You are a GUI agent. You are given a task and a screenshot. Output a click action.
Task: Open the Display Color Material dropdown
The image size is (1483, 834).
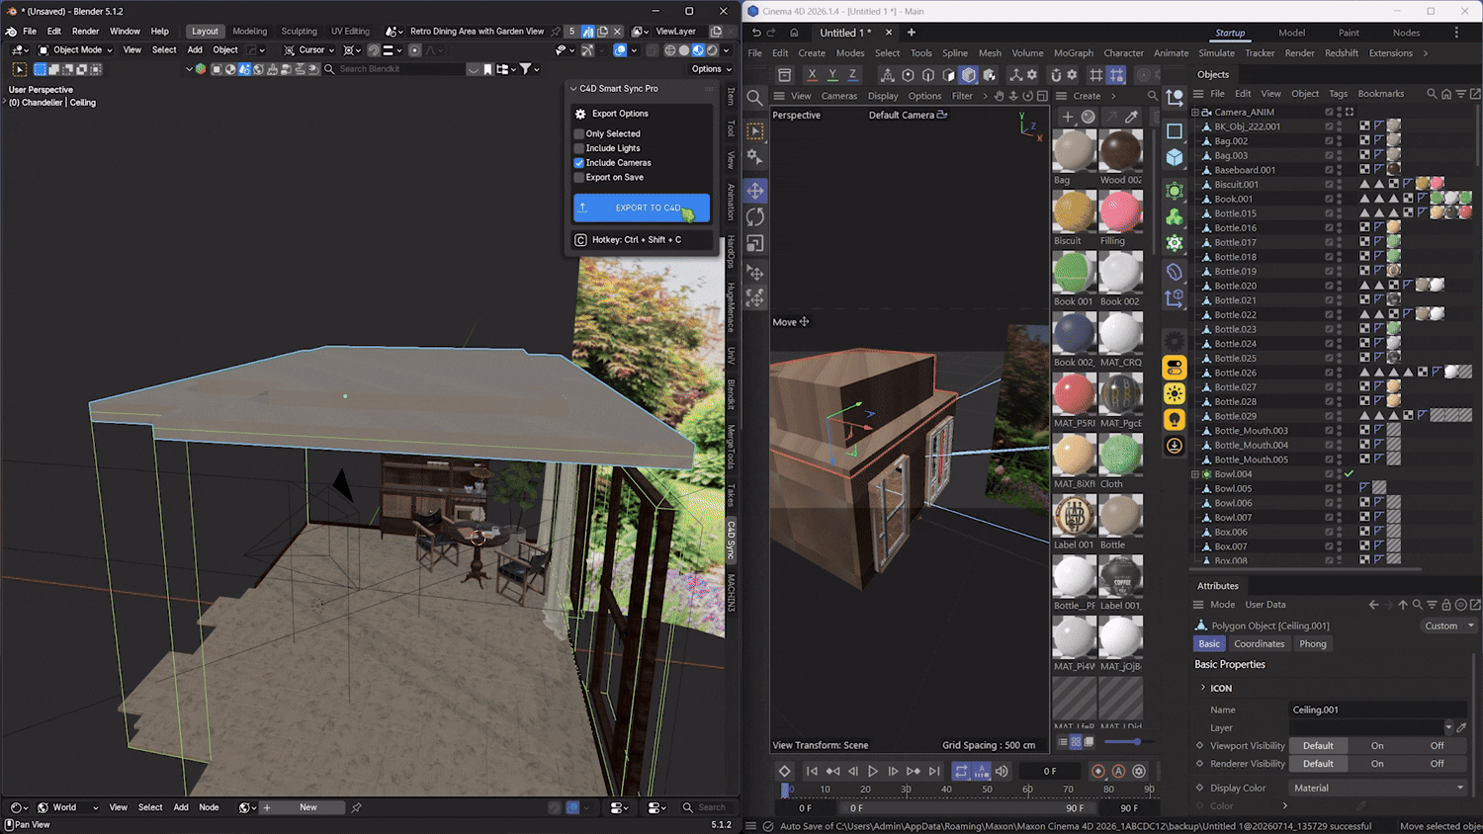point(1378,788)
